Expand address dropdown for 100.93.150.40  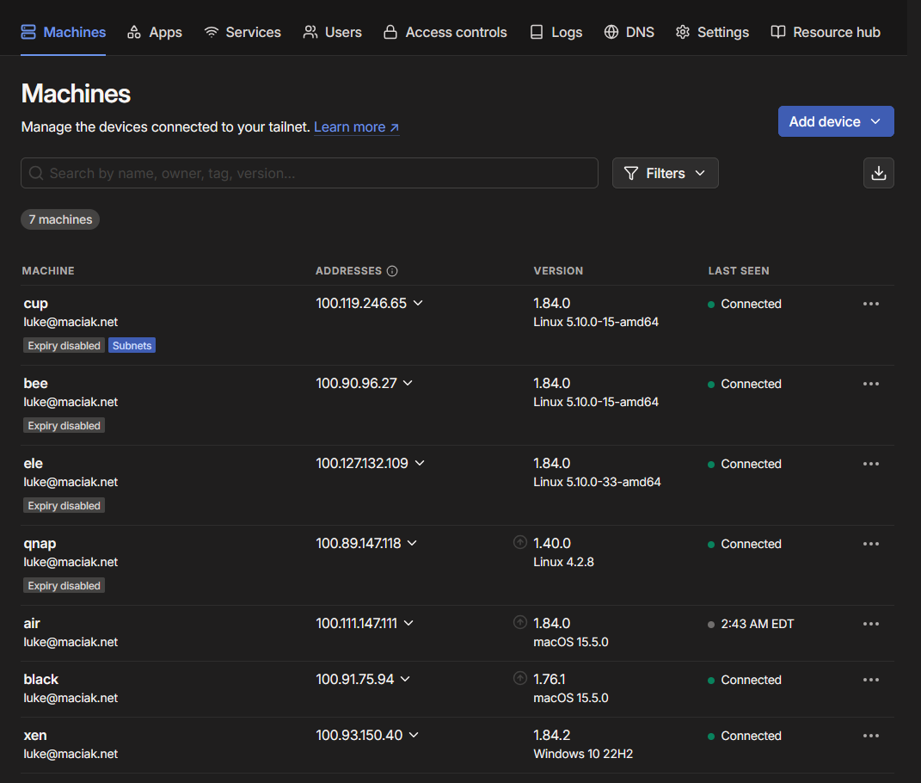click(414, 735)
